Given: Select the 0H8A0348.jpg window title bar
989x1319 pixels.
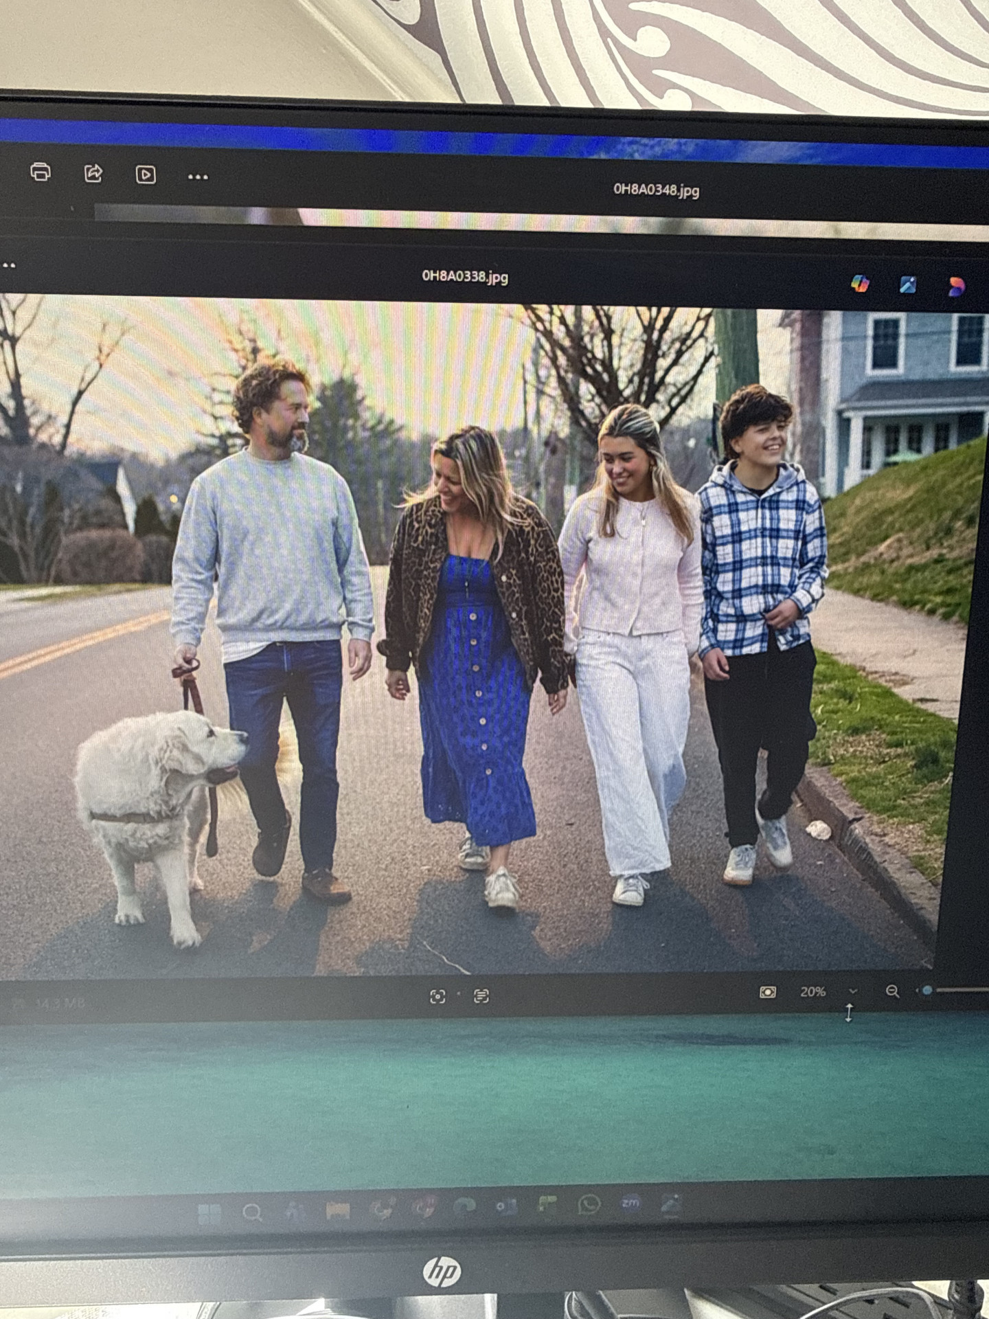Looking at the screenshot, I should (656, 190).
